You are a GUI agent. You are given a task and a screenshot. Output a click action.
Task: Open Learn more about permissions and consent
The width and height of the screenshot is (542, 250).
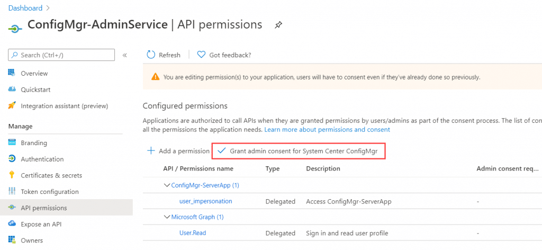click(x=327, y=130)
